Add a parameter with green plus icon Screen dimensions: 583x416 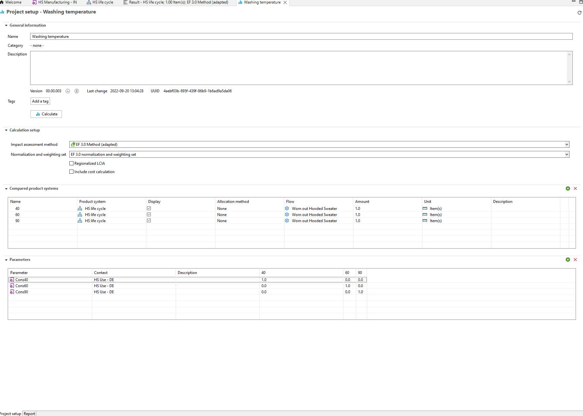click(568, 260)
